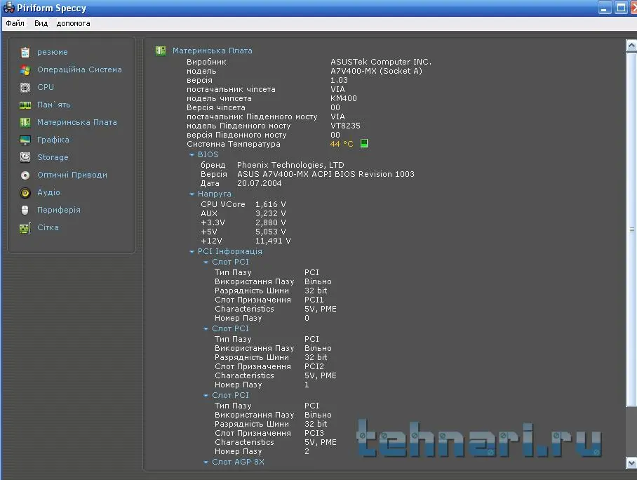Click the AUX 3,232 V value

(x=271, y=213)
